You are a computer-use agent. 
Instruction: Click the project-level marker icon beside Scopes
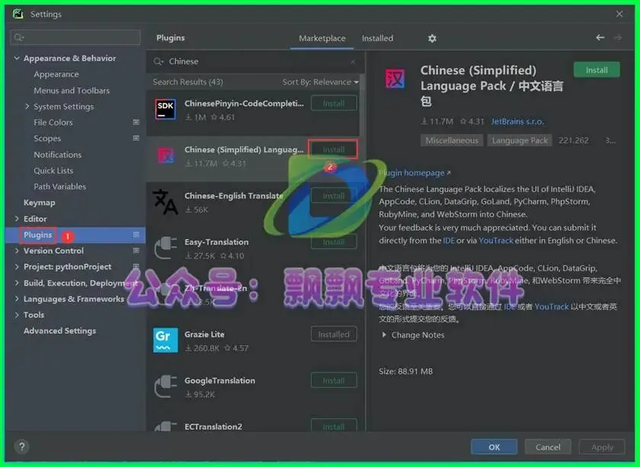(x=136, y=138)
